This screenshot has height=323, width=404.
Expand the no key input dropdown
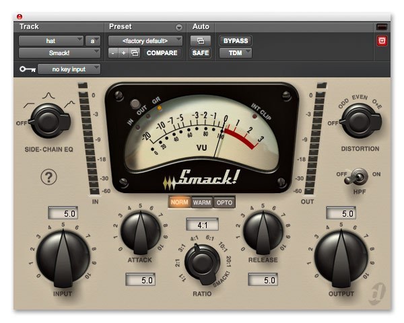point(69,69)
